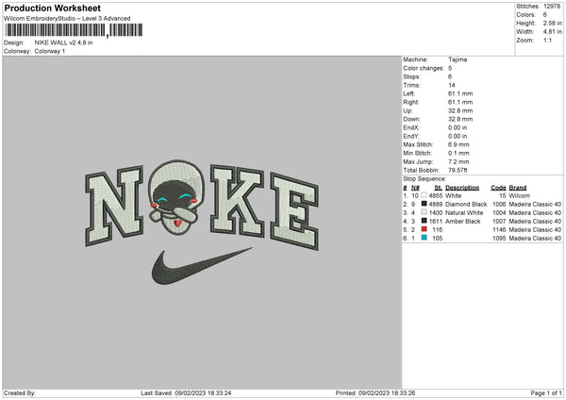
Task: Click the Printed timestamp '09/02/2023 18:33:26'
Action: [x=387, y=393]
